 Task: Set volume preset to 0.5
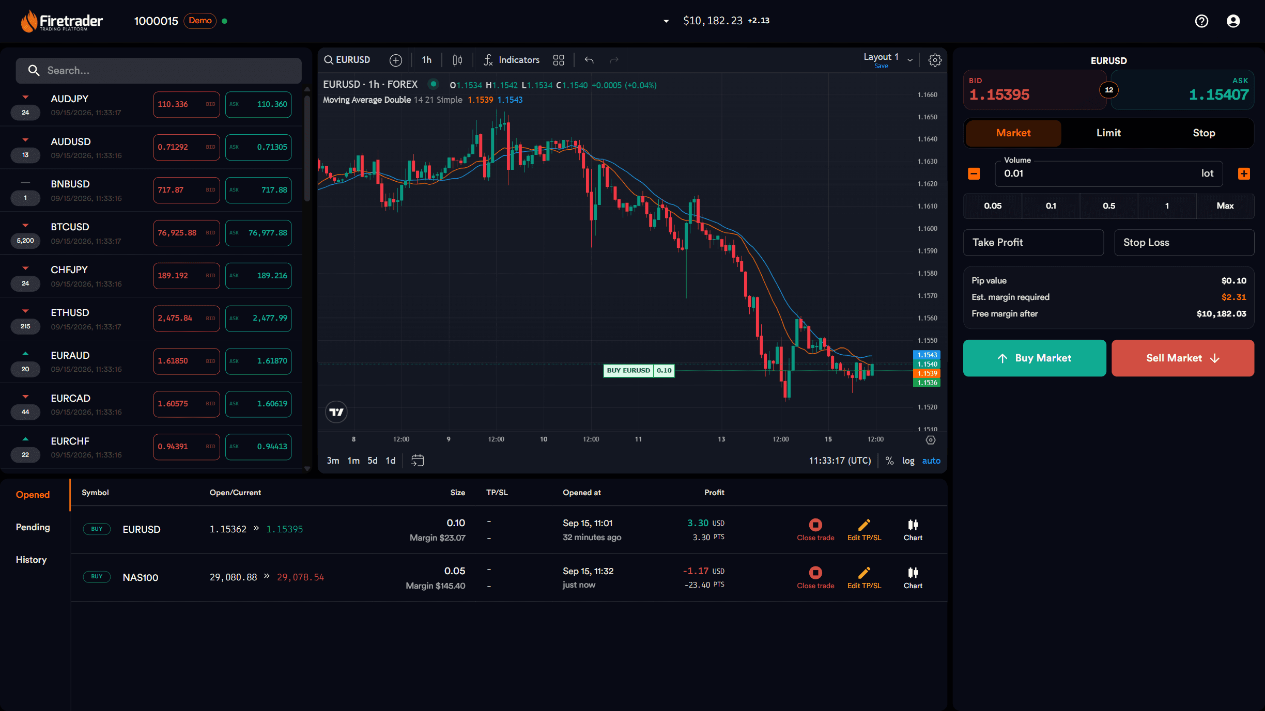1108,206
